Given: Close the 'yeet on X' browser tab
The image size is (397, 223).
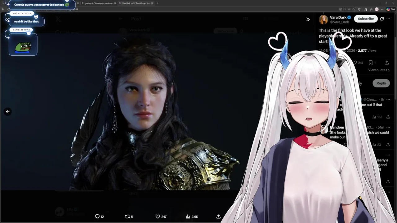Looking at the screenshot, I should click(x=115, y=3).
